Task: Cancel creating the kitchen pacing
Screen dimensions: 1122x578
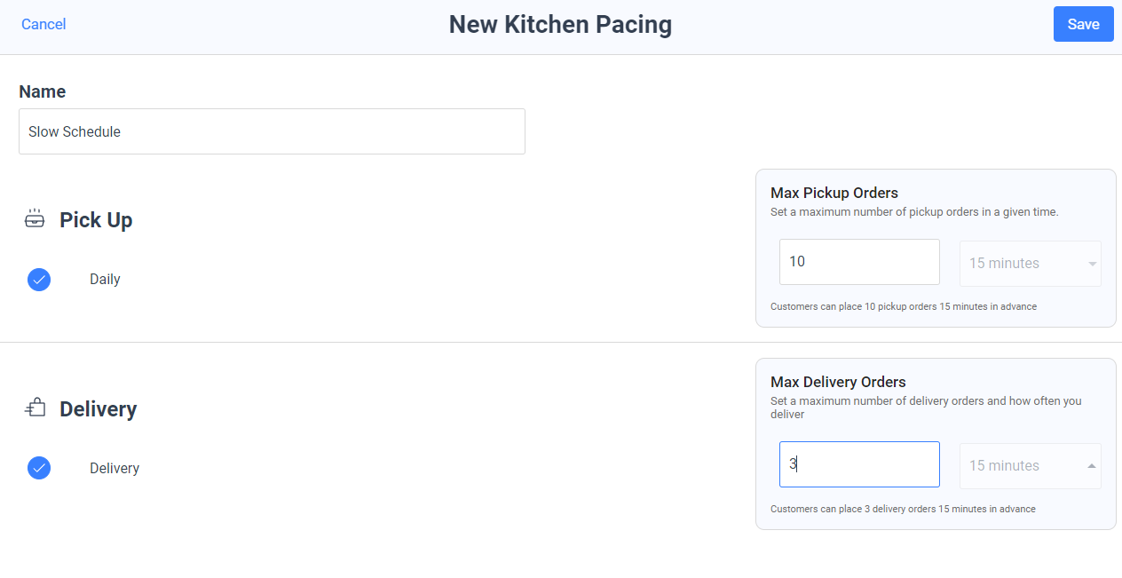Action: (x=43, y=24)
